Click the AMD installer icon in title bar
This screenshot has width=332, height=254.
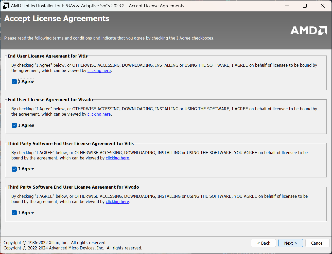click(6, 6)
